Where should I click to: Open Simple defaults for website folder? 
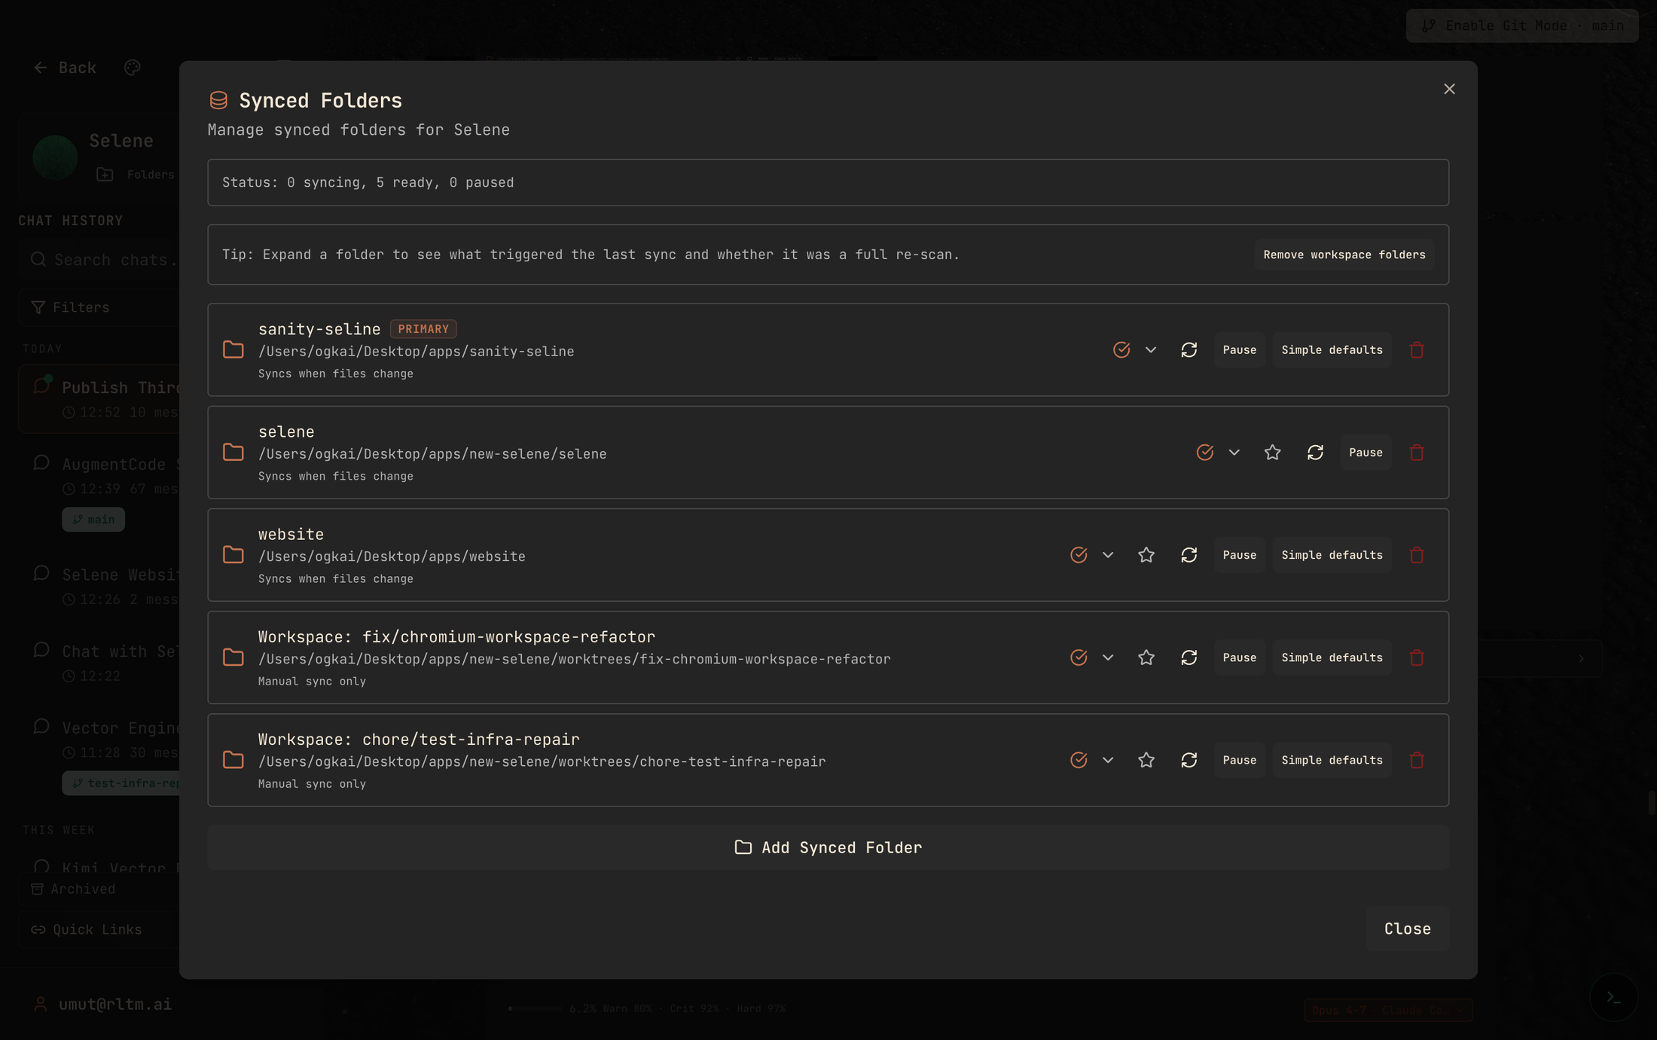point(1332,555)
